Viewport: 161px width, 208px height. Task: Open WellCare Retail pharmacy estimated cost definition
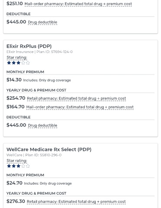click(x=76, y=201)
